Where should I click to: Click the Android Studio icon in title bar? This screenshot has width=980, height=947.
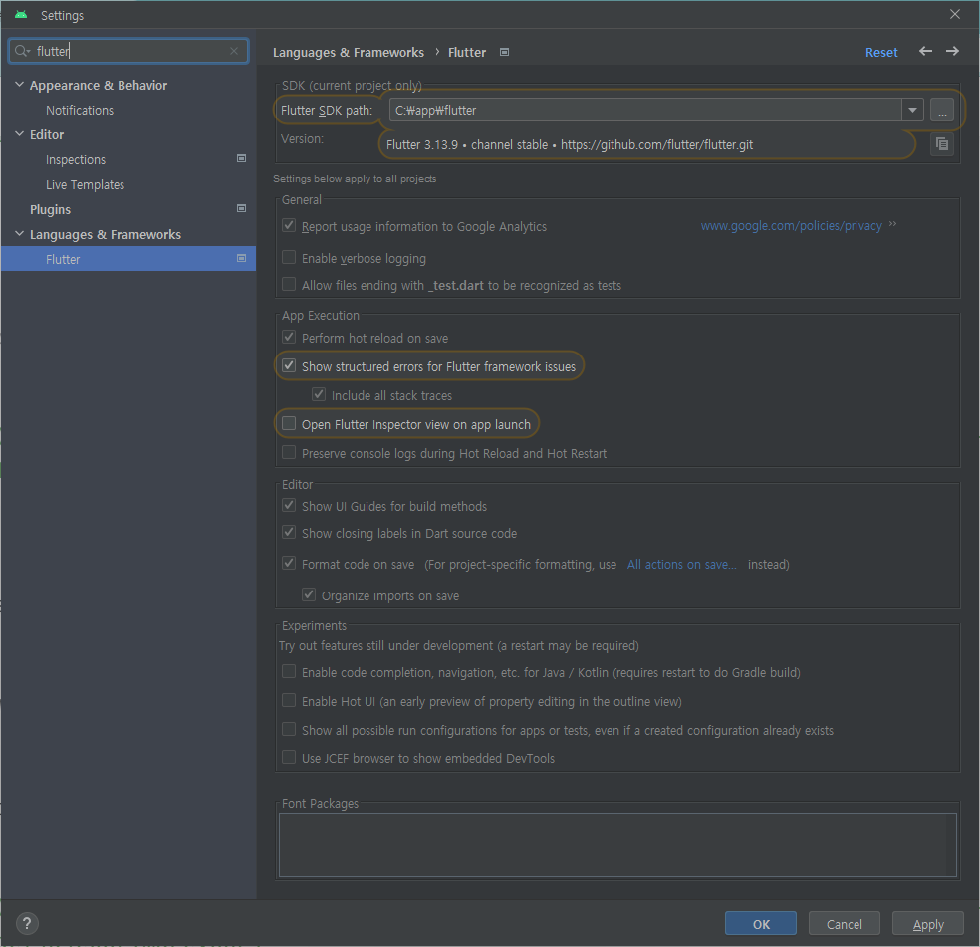coord(21,14)
